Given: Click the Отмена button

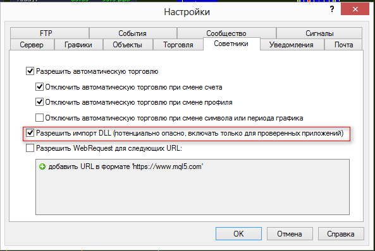Looking at the screenshot, I should point(290,233).
